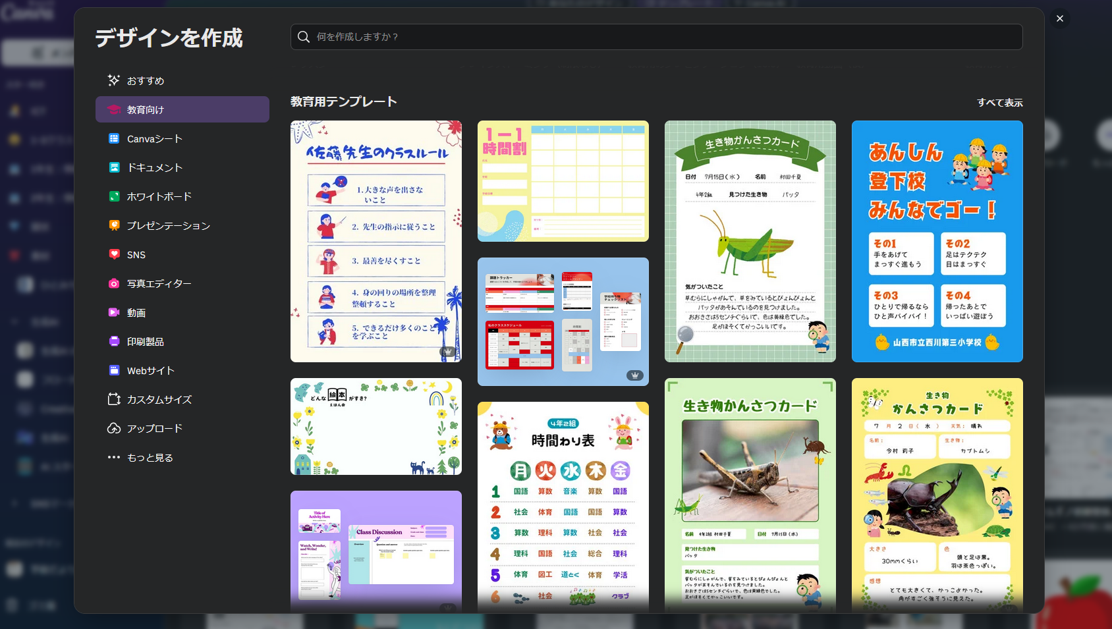The height and width of the screenshot is (629, 1112).
Task: Open 佐藤先生のクラスルール template
Action: pos(376,241)
